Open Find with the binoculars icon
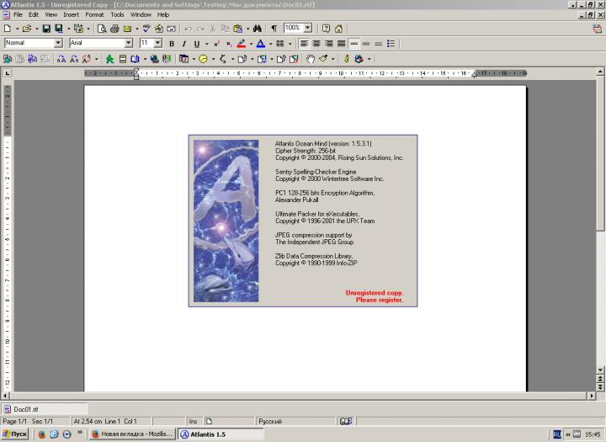606x442 pixels. 258,29
